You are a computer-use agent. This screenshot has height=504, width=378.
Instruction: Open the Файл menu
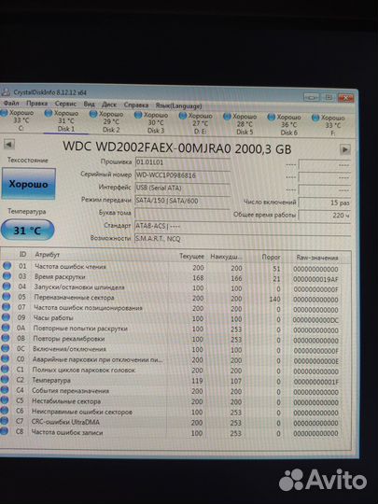coord(11,104)
